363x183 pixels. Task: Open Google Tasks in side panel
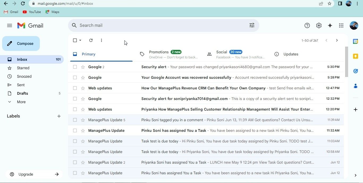(x=355, y=71)
